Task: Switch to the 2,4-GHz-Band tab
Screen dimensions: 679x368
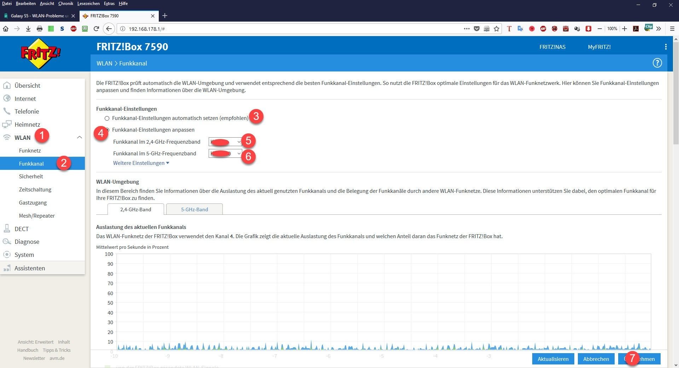Action: (136, 209)
